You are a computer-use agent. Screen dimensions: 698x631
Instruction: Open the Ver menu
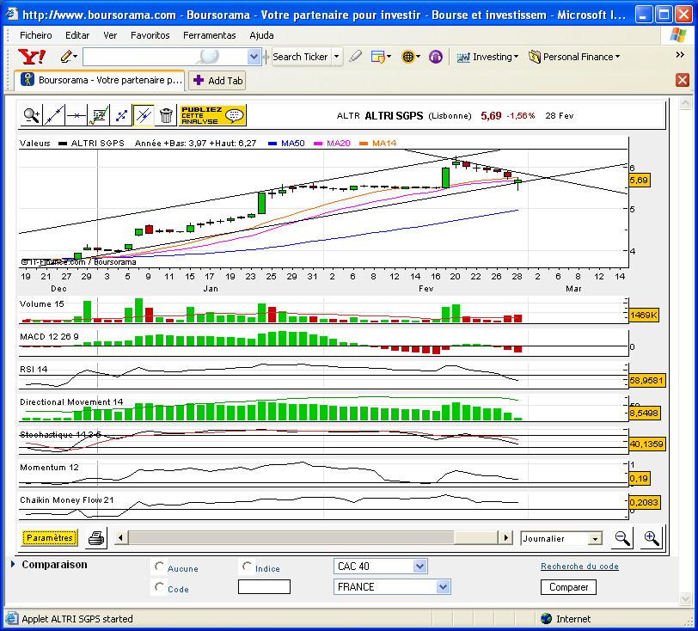pos(110,35)
